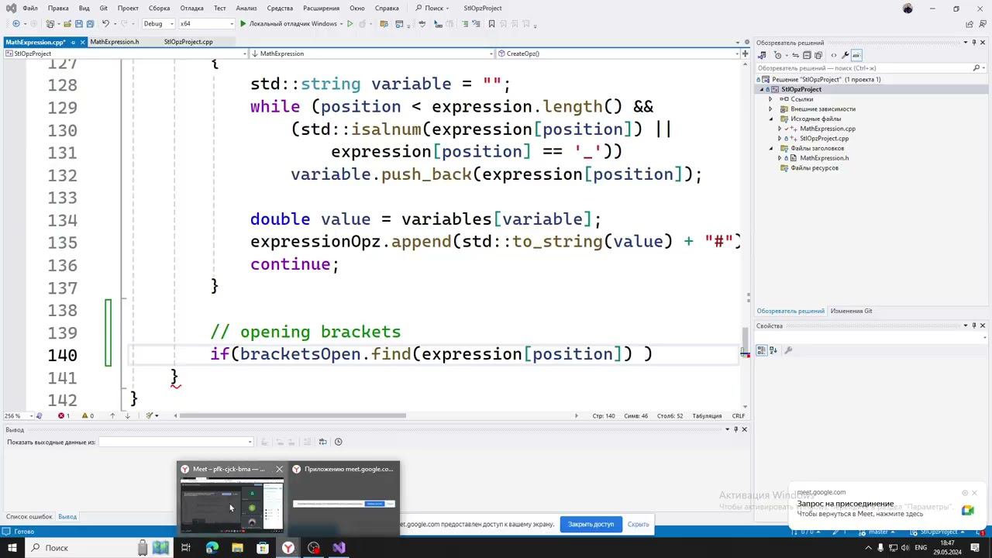The image size is (992, 558).
Task: Open the Visual Studio icon in the taskbar
Action: click(x=339, y=548)
